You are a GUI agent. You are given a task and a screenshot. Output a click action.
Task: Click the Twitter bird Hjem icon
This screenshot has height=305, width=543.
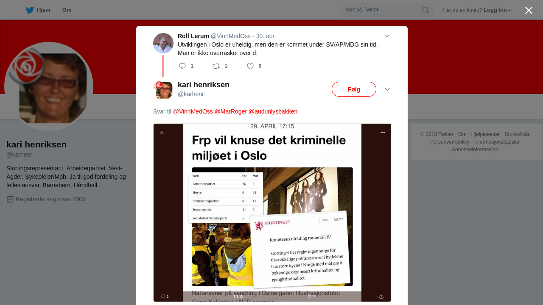click(30, 10)
